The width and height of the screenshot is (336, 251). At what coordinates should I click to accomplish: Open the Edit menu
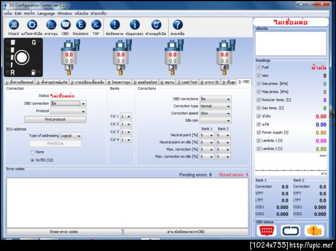pos(18,13)
